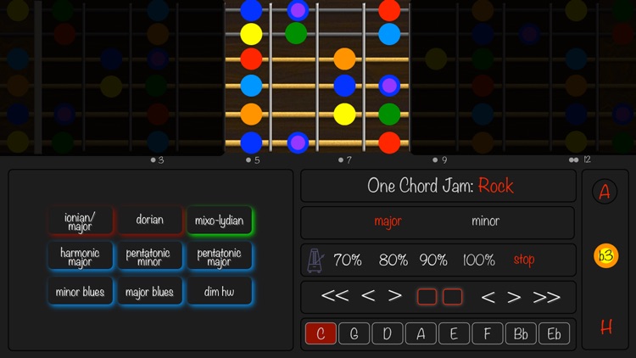Tap light blue note on eighth fret second string

389,34
